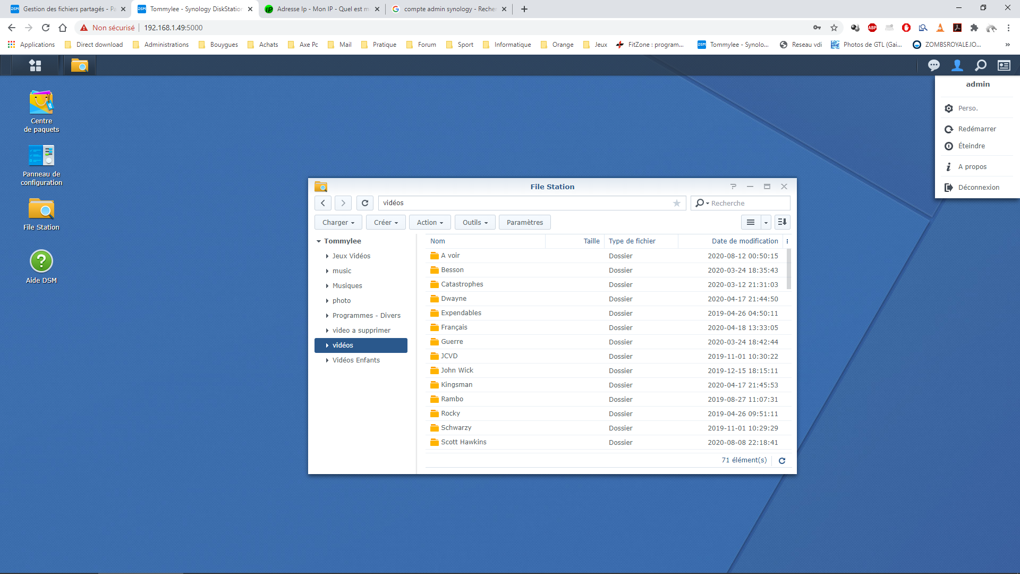Refresh the File Station folder view
The width and height of the screenshot is (1020, 574).
365,203
